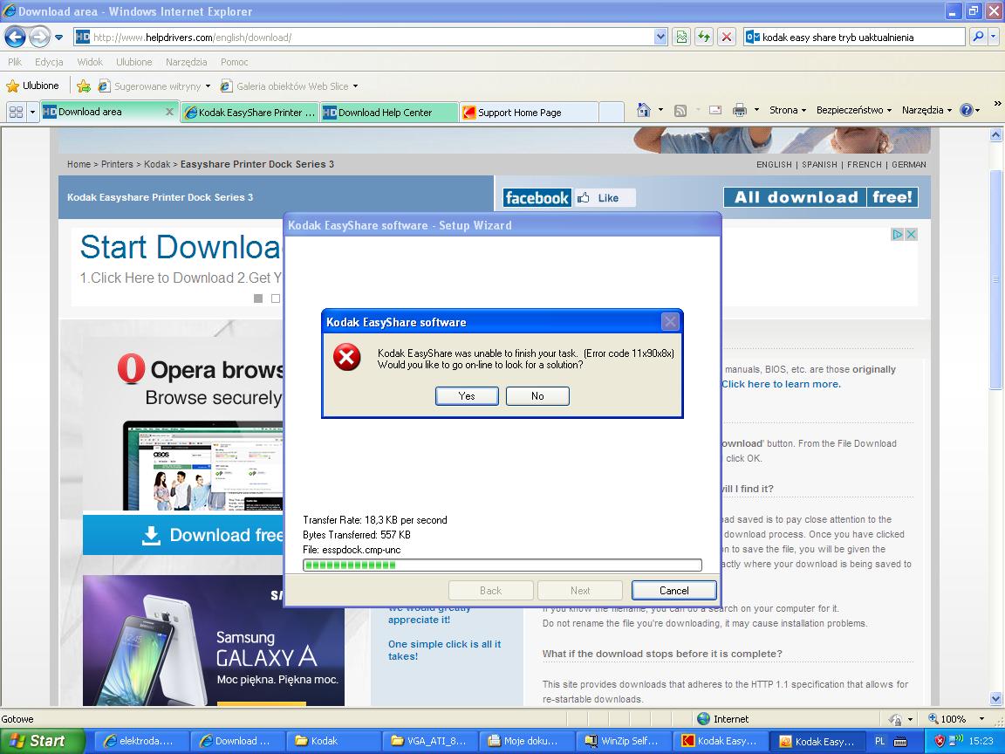Open VGA_ATI folder taskbar item

pyautogui.click(x=429, y=741)
